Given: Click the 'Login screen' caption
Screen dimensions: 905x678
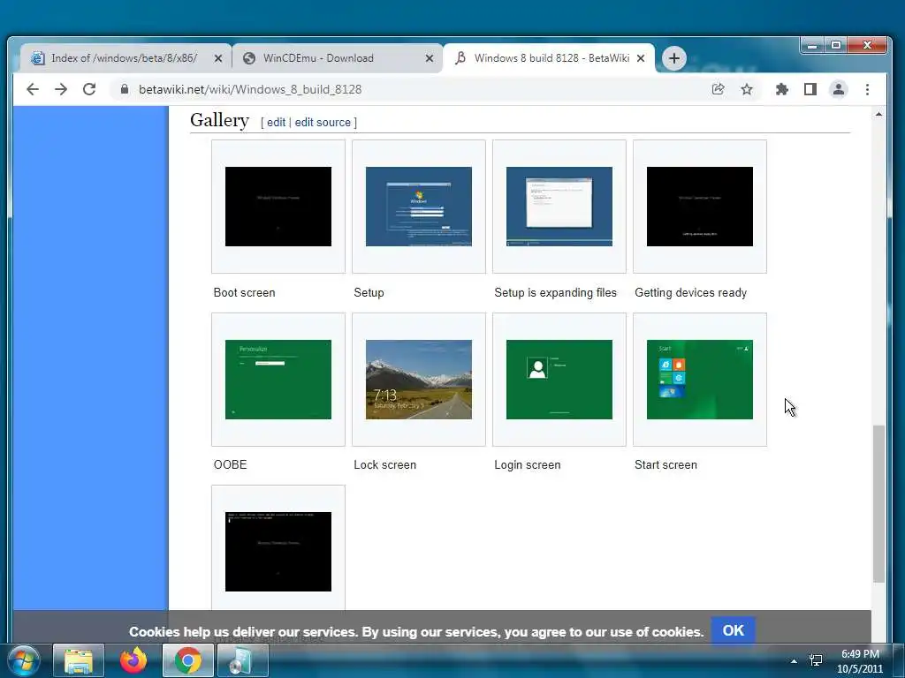Looking at the screenshot, I should 527,464.
